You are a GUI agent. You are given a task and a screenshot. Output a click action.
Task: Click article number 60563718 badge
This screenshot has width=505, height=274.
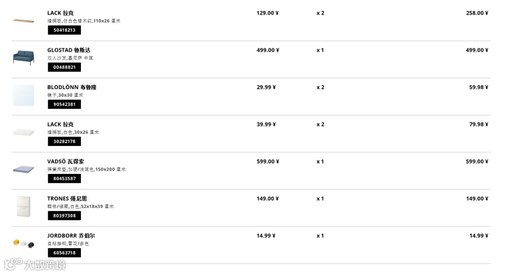64,252
